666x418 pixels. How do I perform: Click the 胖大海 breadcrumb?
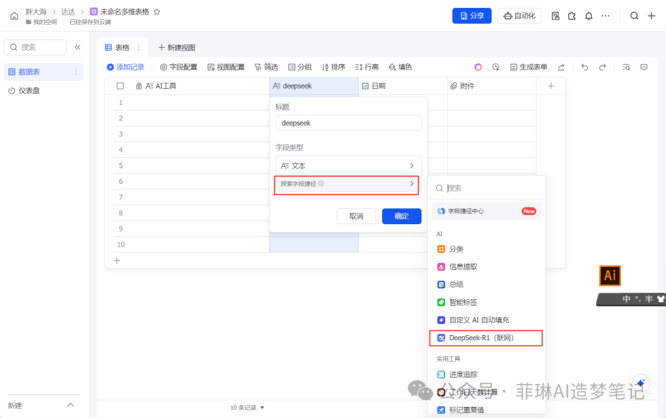click(x=36, y=12)
